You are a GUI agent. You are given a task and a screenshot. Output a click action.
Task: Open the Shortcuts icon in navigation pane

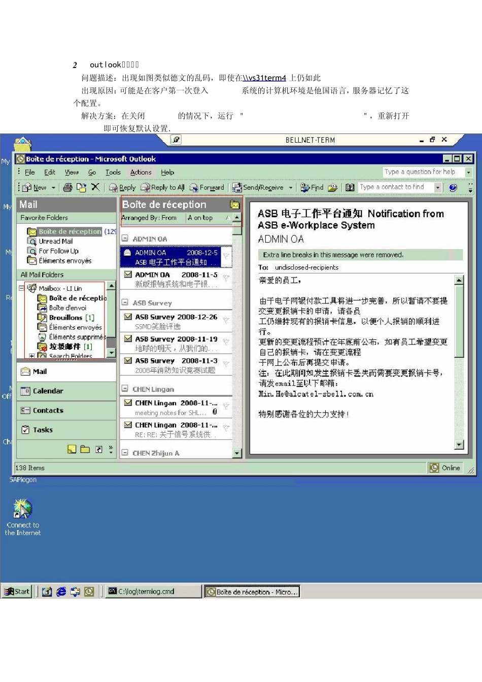pyautogui.click(x=99, y=449)
